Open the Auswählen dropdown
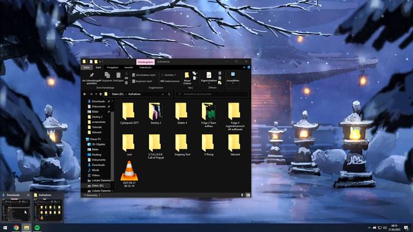The height and width of the screenshot is (232, 413). [233, 78]
